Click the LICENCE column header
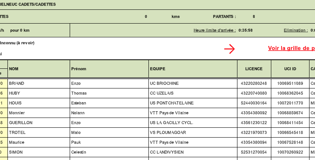Screen dimensions: 315x160 coord(254,69)
